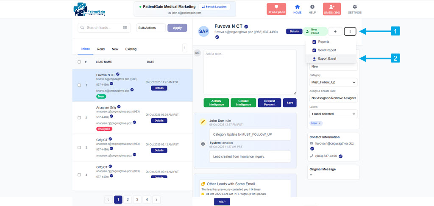The height and width of the screenshot is (206, 434).
Task: Click Details for the Fuvova N CT row
Action: (159, 88)
